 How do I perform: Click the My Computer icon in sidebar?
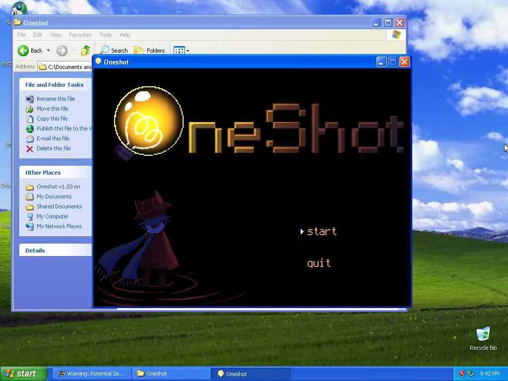point(30,216)
